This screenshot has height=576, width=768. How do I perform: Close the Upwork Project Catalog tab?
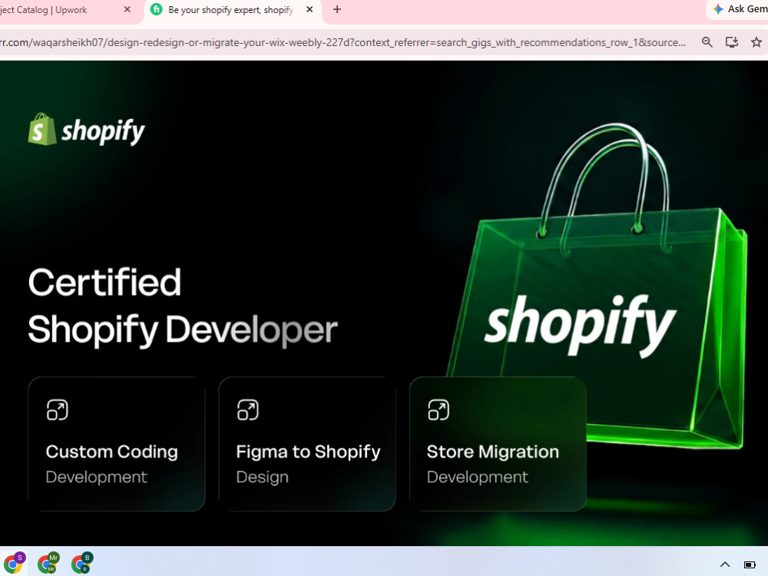click(x=127, y=9)
